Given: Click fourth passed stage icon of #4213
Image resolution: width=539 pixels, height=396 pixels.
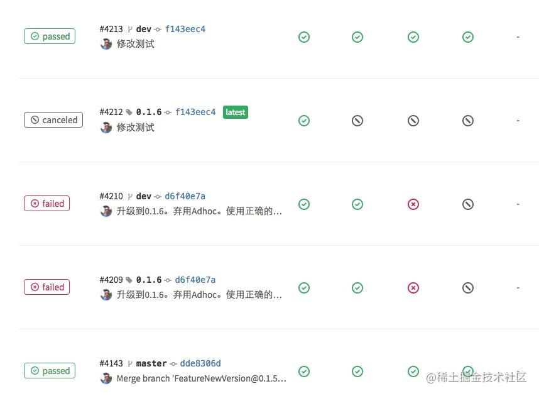Looking at the screenshot, I should pyautogui.click(x=468, y=37).
